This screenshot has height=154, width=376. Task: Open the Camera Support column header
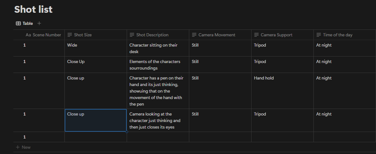tap(282, 35)
